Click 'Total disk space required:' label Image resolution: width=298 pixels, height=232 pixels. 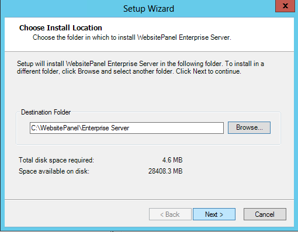point(56,160)
